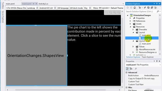Open the 3.7in WVGA device dropdown
Viewport: 162px width, 91px height.
(16, 8)
